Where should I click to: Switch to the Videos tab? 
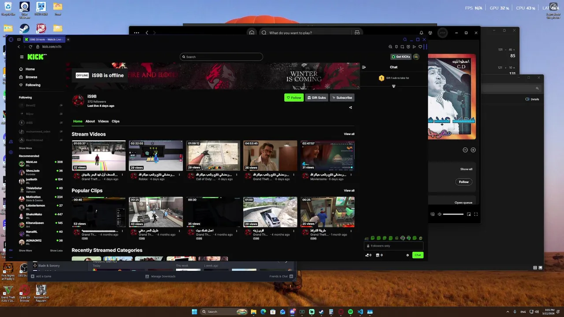[103, 121]
